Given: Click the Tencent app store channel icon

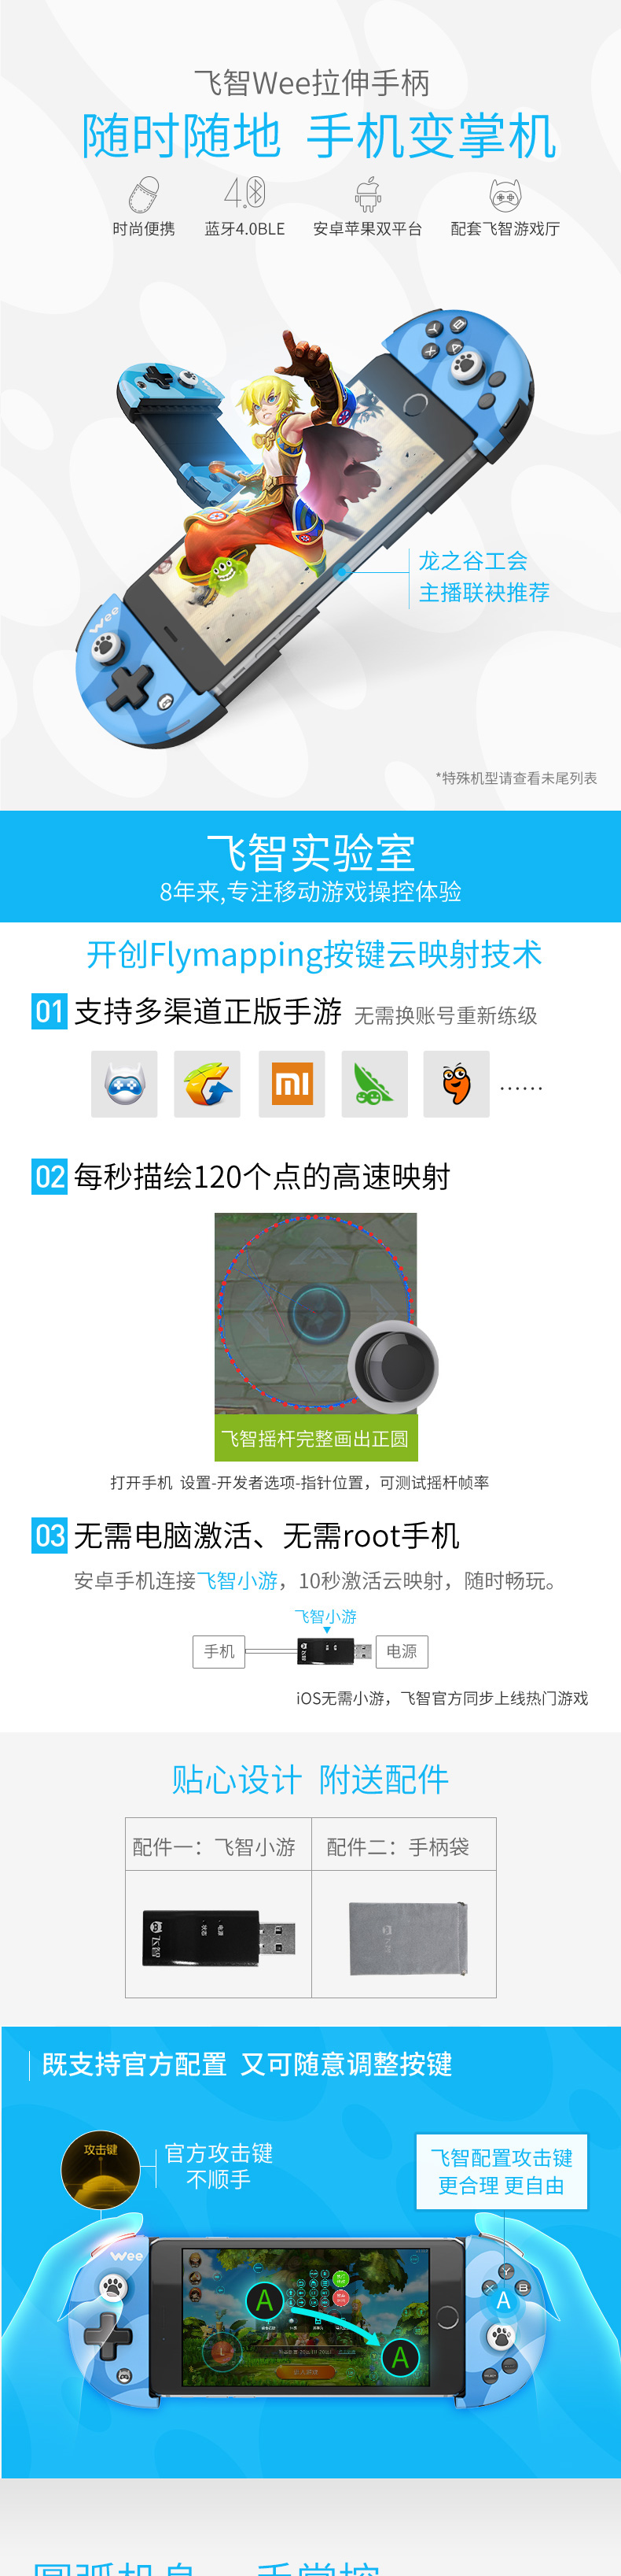Looking at the screenshot, I should [x=207, y=1083].
